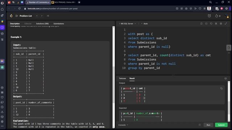Viewport: 232px width, 130px height.
Task: Collapse the result panel with fold icon
Action: click(225, 79)
